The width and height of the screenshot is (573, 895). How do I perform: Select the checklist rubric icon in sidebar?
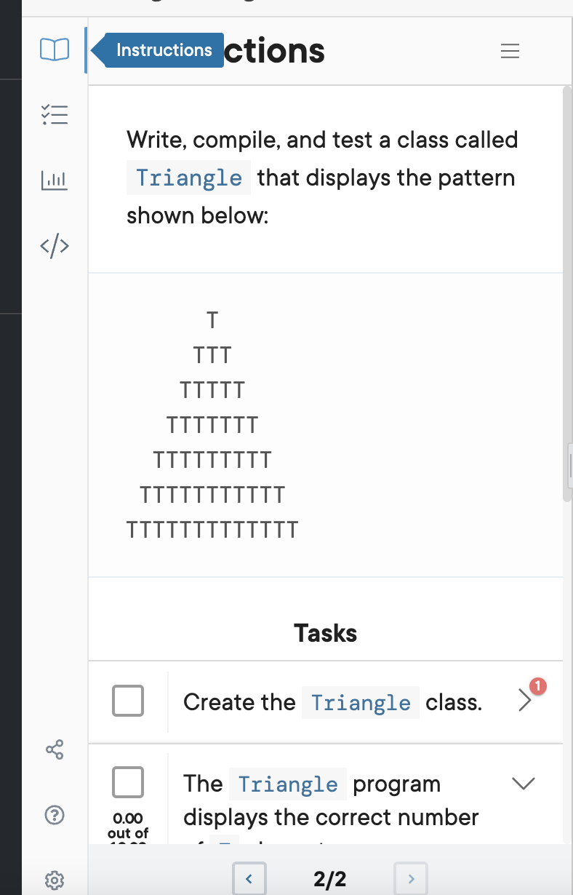coord(54,114)
